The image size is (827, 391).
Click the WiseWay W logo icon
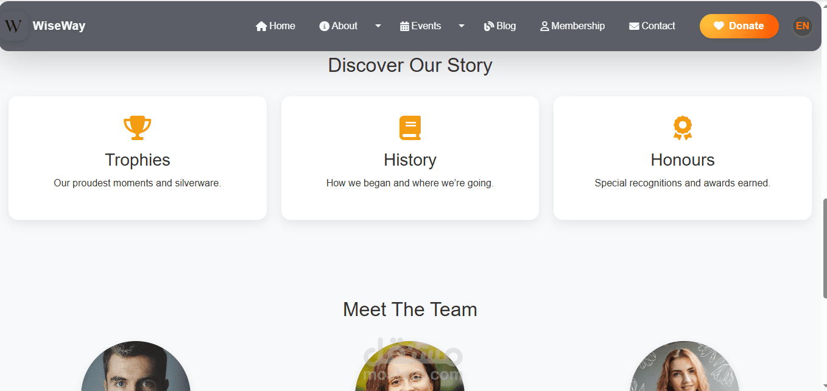click(x=13, y=26)
